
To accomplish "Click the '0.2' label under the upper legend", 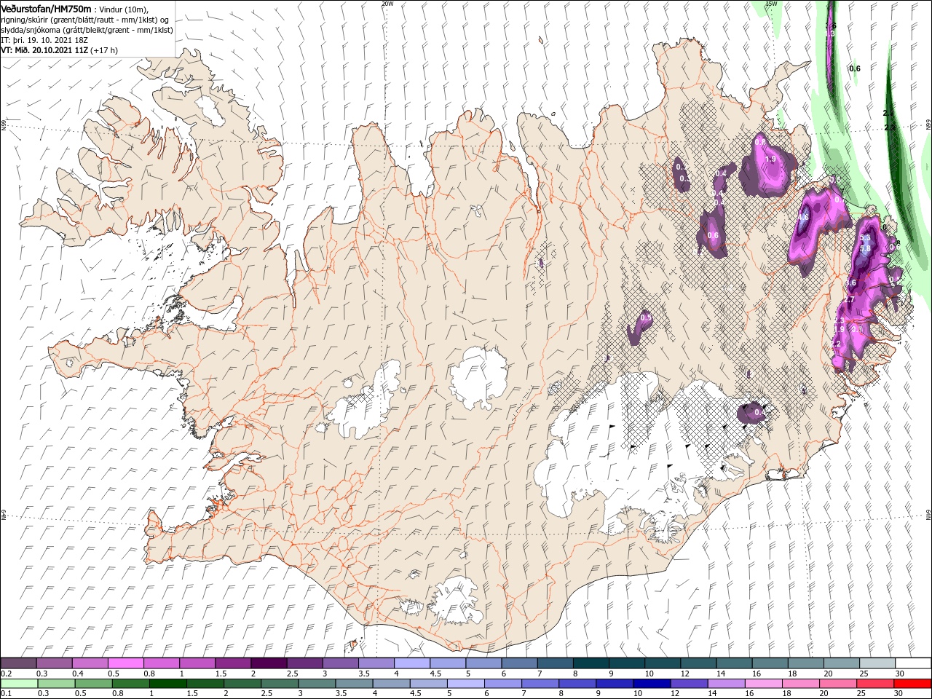I will pyautogui.click(x=5, y=674).
